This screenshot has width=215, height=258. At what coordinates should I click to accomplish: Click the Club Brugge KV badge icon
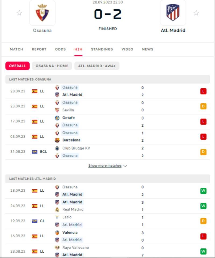pos(57,148)
